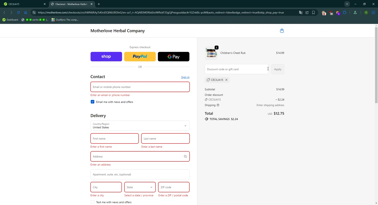
Task: Pay with Shop express checkout button
Action: coord(106,57)
